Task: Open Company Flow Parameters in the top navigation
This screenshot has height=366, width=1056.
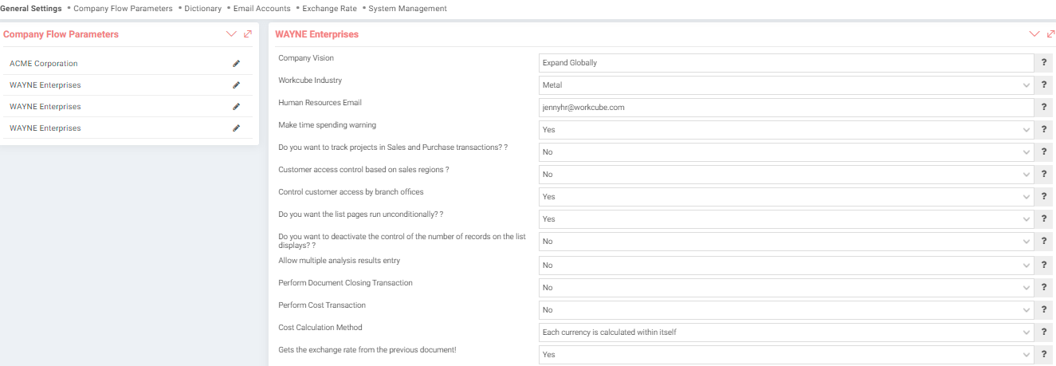Action: [123, 9]
